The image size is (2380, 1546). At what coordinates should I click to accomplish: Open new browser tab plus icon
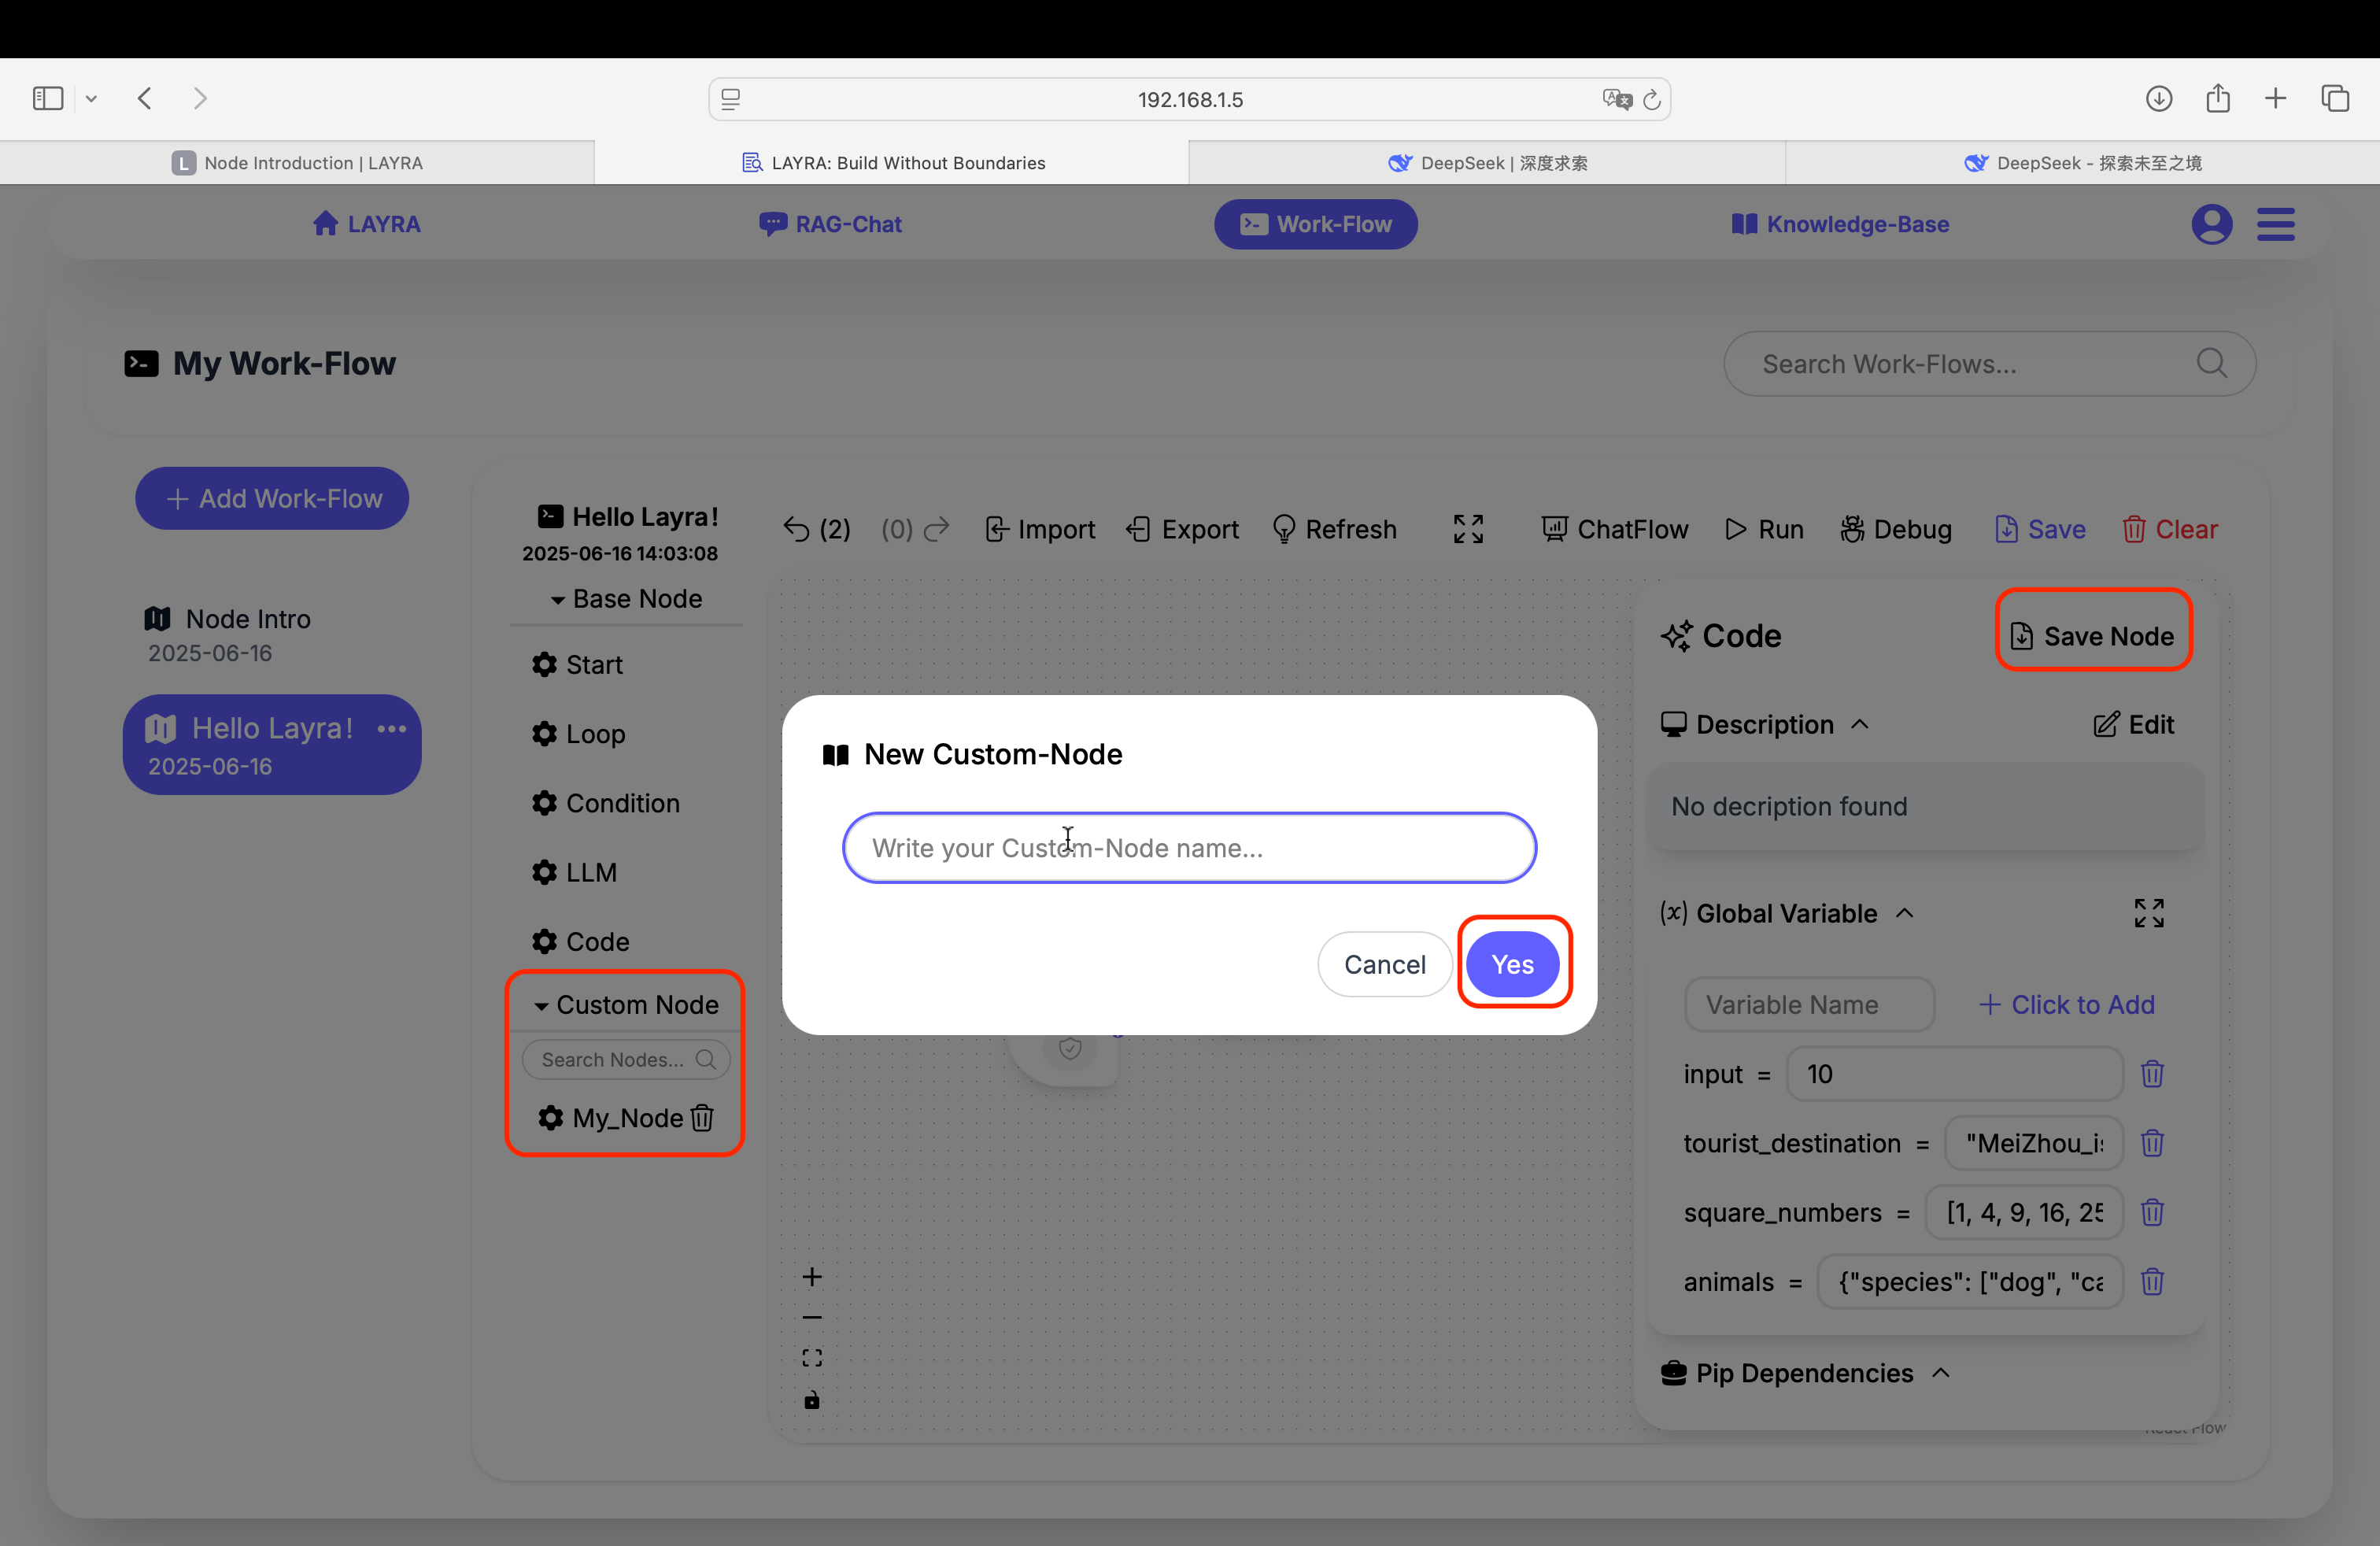(x=2275, y=98)
